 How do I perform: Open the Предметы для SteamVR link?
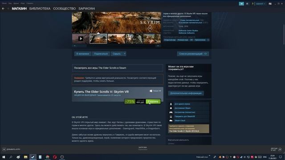pyautogui.click(x=185, y=116)
